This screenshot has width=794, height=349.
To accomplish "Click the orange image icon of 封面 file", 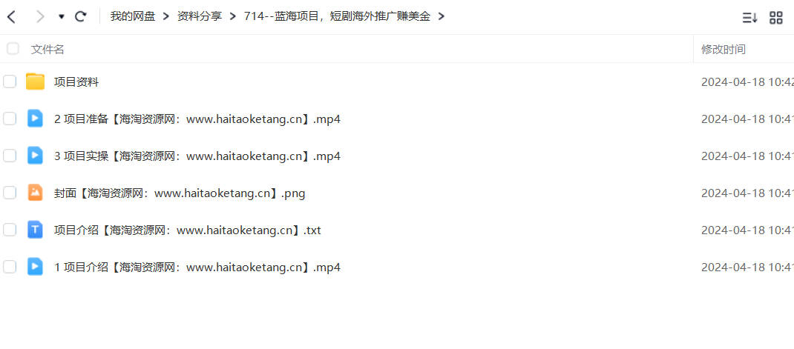I will 35,192.
